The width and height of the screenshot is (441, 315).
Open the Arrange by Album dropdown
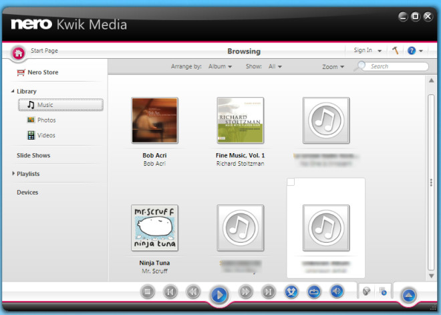[220, 66]
